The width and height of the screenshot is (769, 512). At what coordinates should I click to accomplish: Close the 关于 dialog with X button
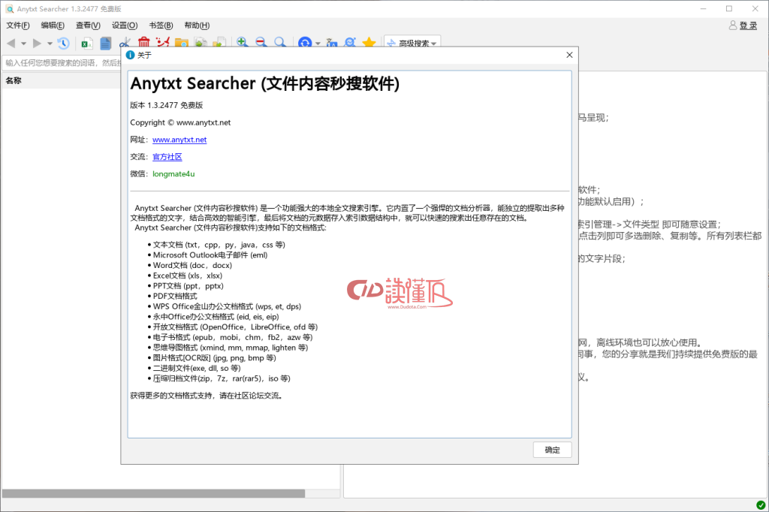pyautogui.click(x=569, y=55)
